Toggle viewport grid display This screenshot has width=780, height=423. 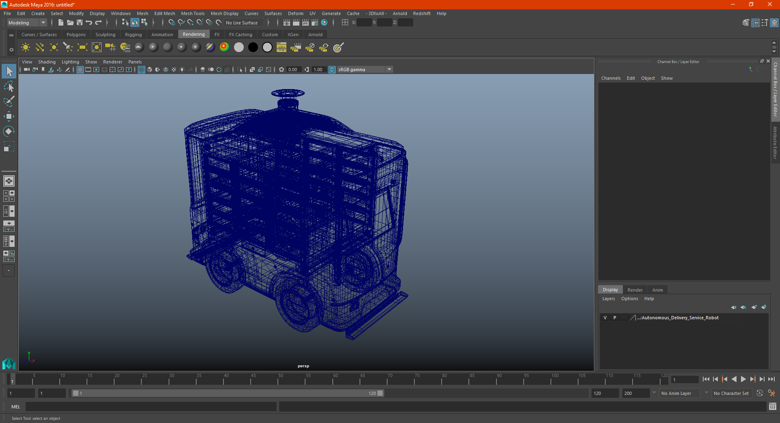[80, 70]
